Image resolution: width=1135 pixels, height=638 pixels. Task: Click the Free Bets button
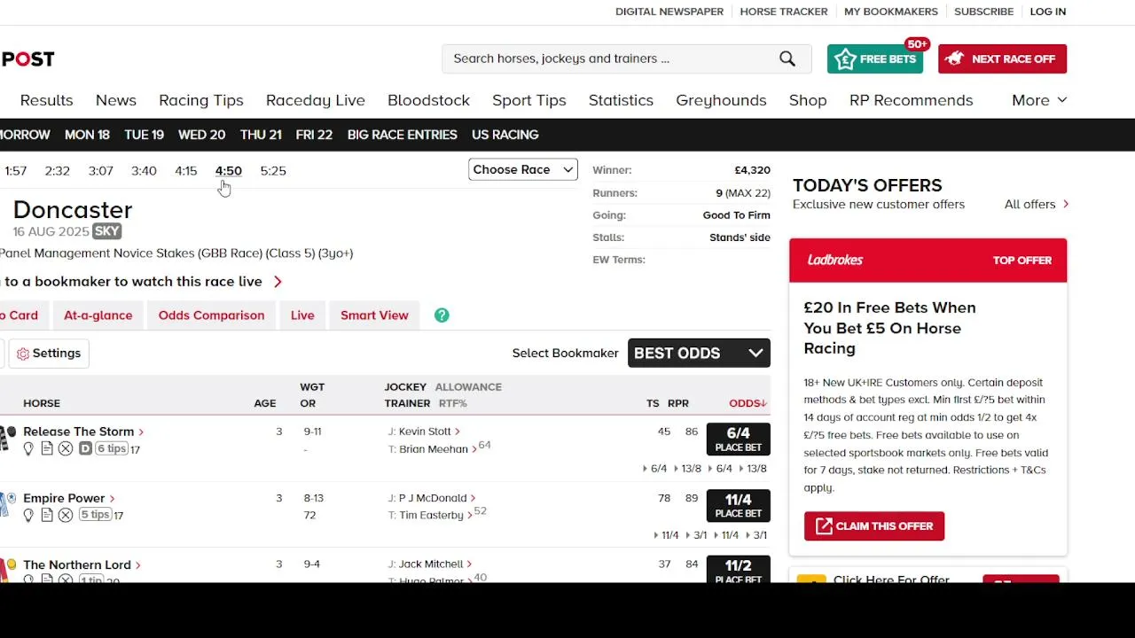(875, 58)
